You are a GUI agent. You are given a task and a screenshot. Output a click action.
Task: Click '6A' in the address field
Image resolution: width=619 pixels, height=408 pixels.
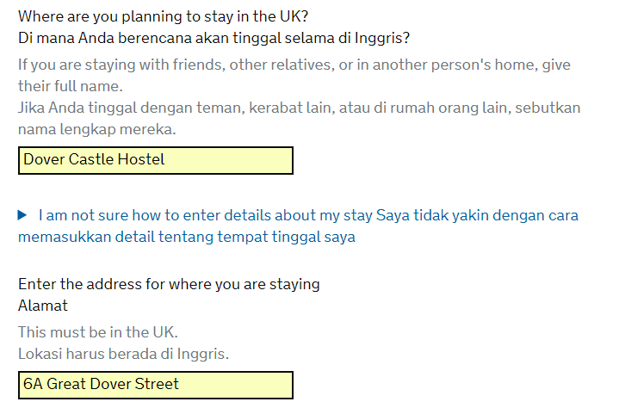(x=33, y=385)
